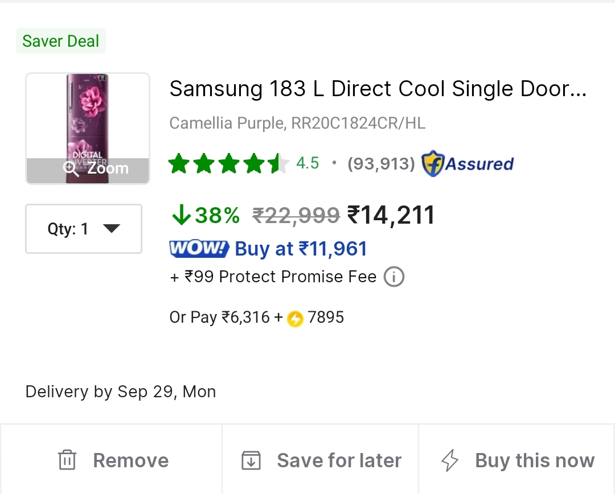Click the magnifier Zoom icon on product image
Viewport: 615px width, 494px height.
point(71,168)
